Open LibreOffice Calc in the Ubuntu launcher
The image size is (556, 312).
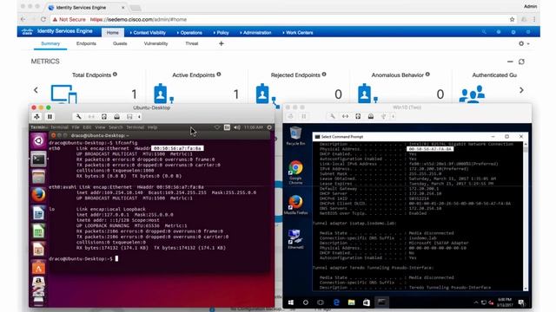[38, 231]
